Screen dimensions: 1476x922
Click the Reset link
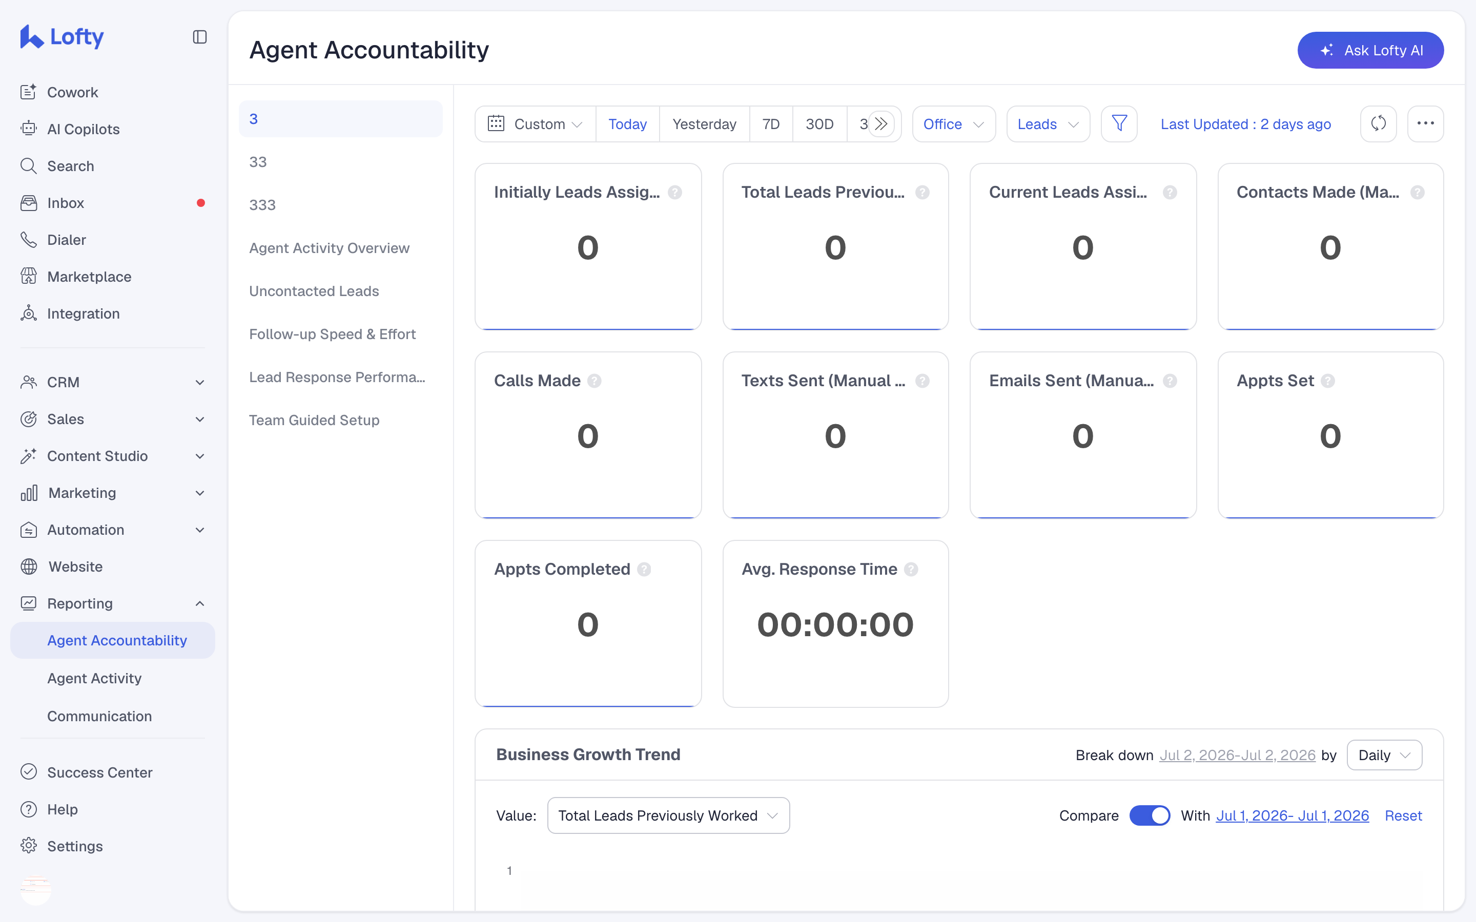point(1403,815)
